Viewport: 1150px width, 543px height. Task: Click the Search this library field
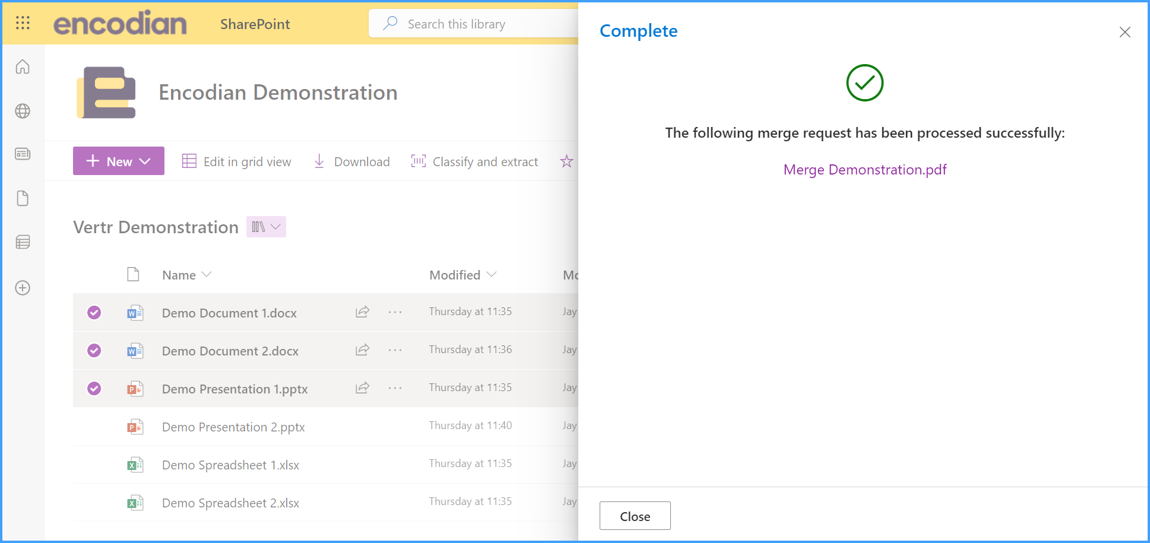[x=473, y=24]
